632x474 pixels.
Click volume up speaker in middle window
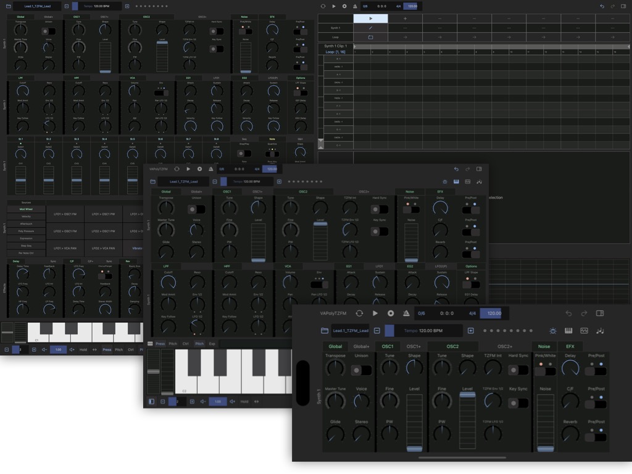233,401
